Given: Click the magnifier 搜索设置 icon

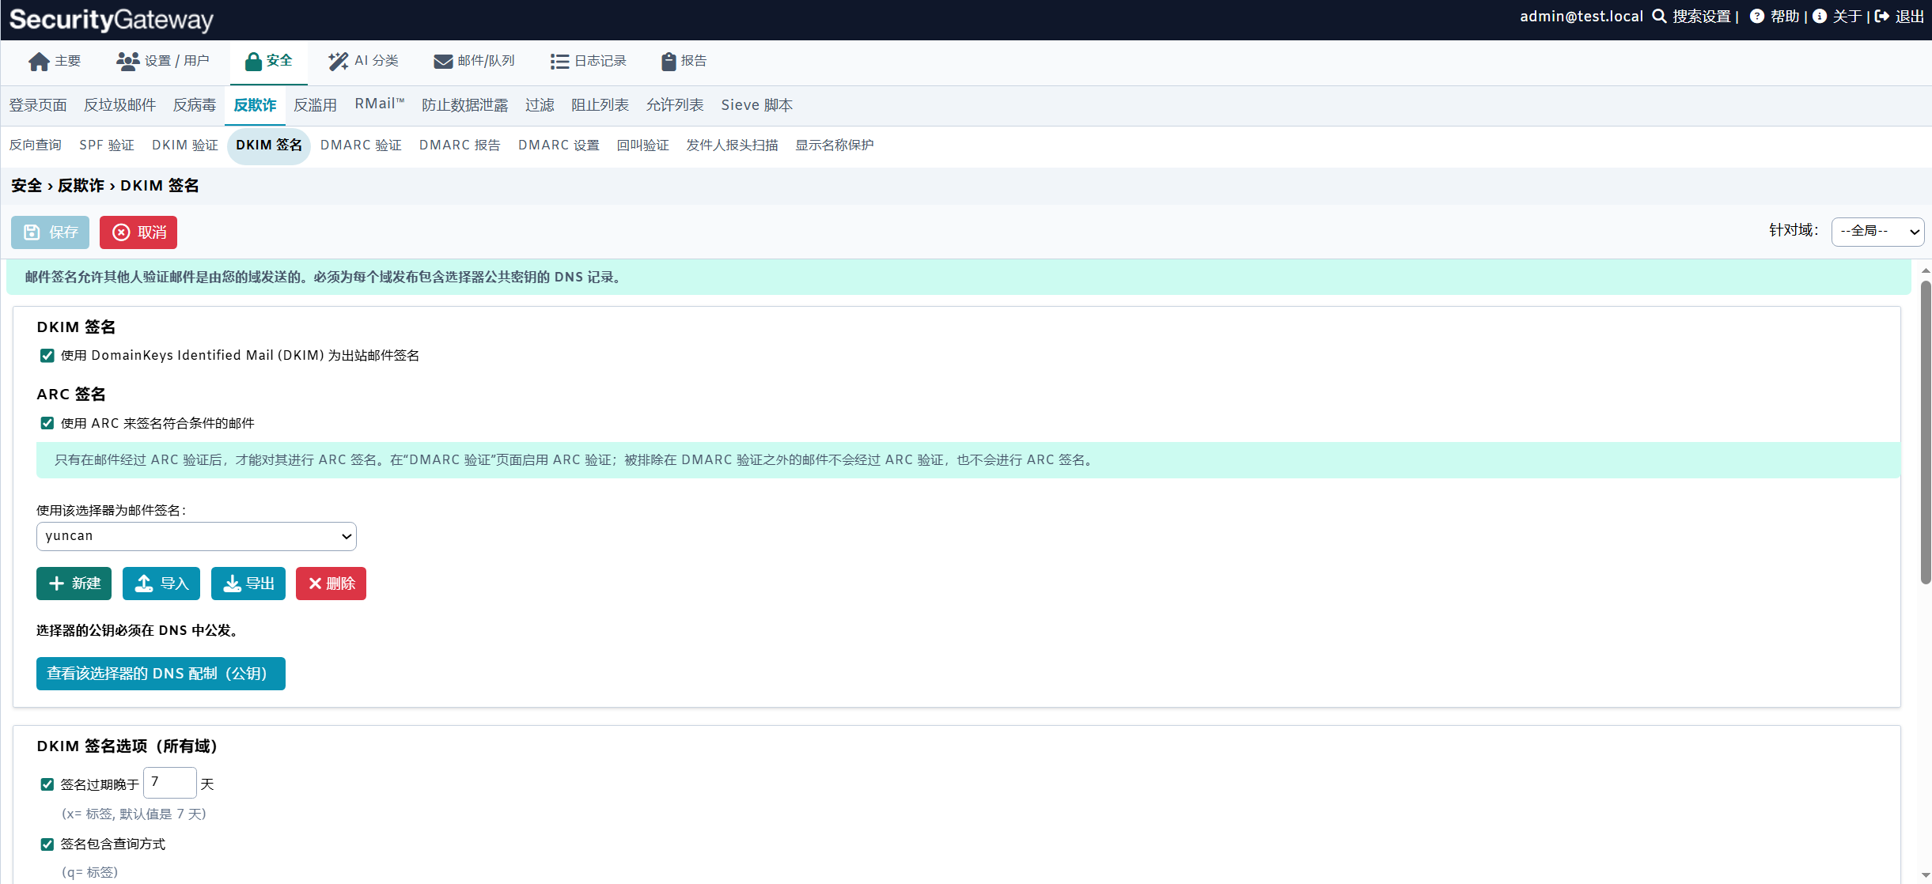Looking at the screenshot, I should pos(1660,17).
